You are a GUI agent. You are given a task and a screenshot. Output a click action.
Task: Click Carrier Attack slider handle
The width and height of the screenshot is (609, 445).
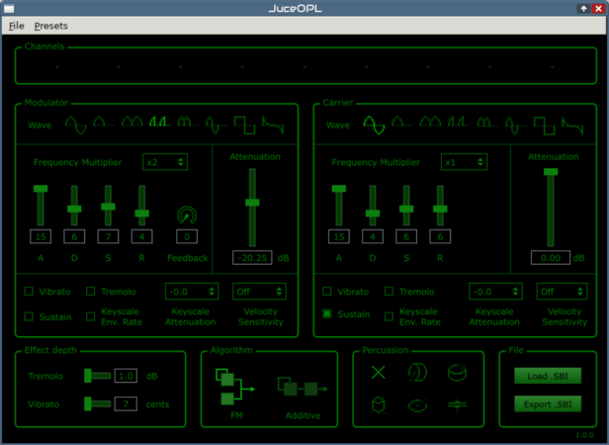[x=339, y=189]
